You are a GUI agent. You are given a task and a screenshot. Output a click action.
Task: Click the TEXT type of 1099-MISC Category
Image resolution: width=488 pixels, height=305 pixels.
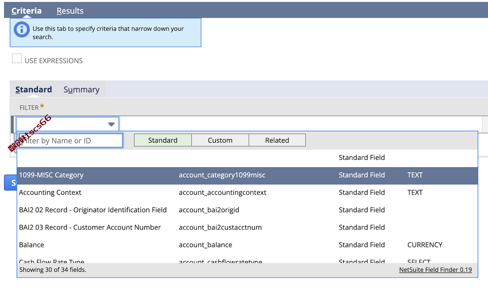click(x=415, y=175)
